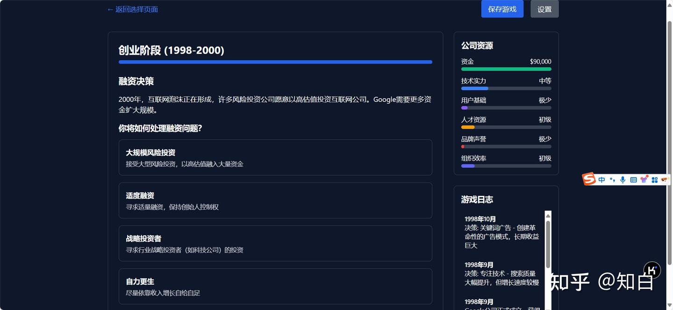The height and width of the screenshot is (310, 673).
Task: Click the 创业阶段 (1998-2000) heading
Action: coord(172,50)
